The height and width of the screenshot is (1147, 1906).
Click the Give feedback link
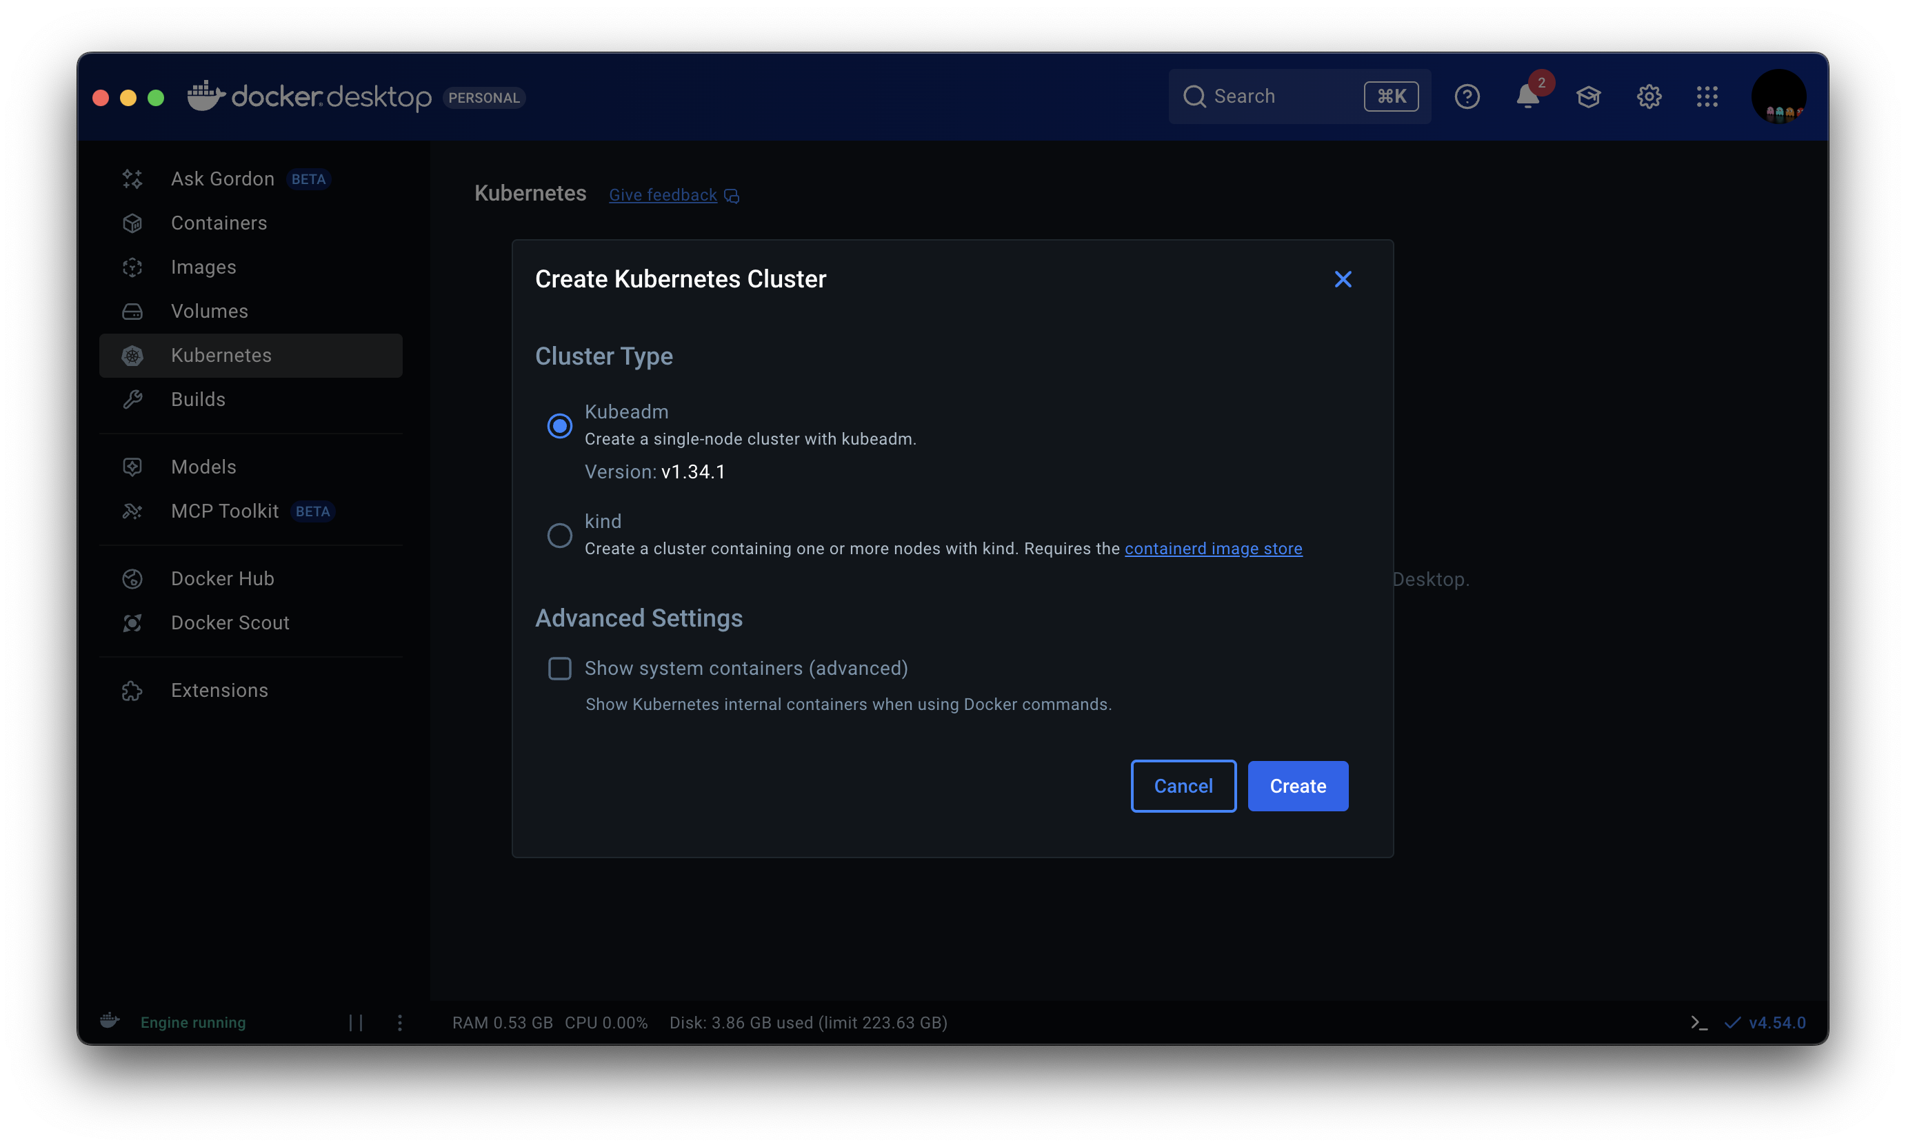coord(663,195)
